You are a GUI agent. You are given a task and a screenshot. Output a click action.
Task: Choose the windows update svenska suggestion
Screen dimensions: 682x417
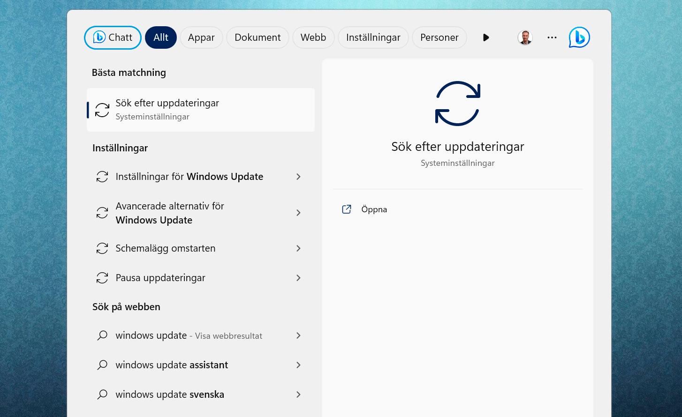coord(201,395)
